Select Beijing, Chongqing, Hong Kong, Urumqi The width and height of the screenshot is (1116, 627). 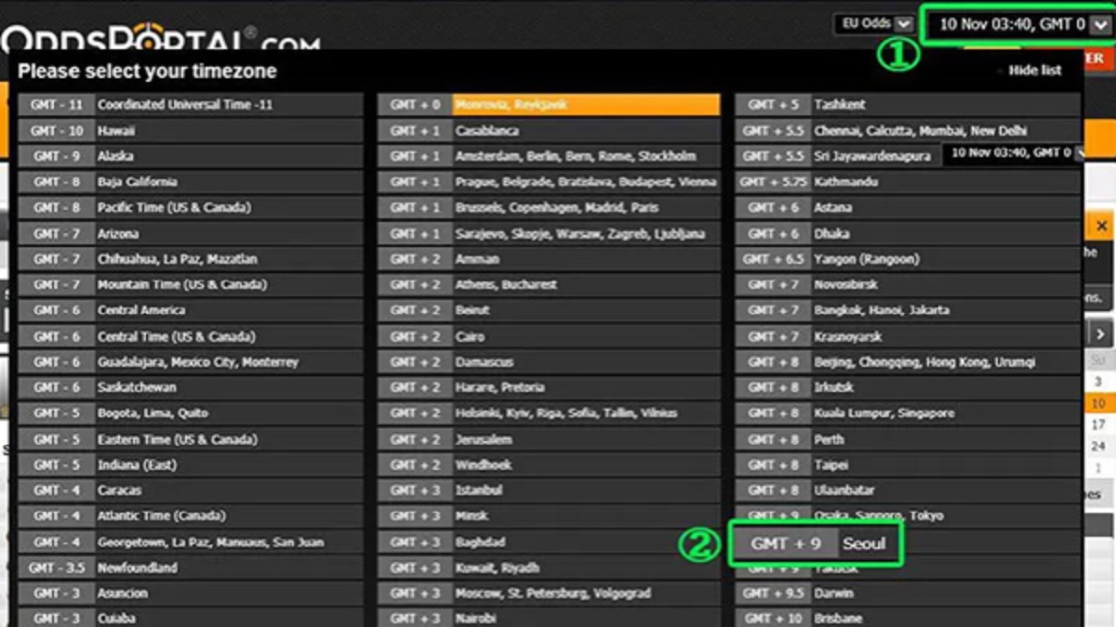click(908, 362)
